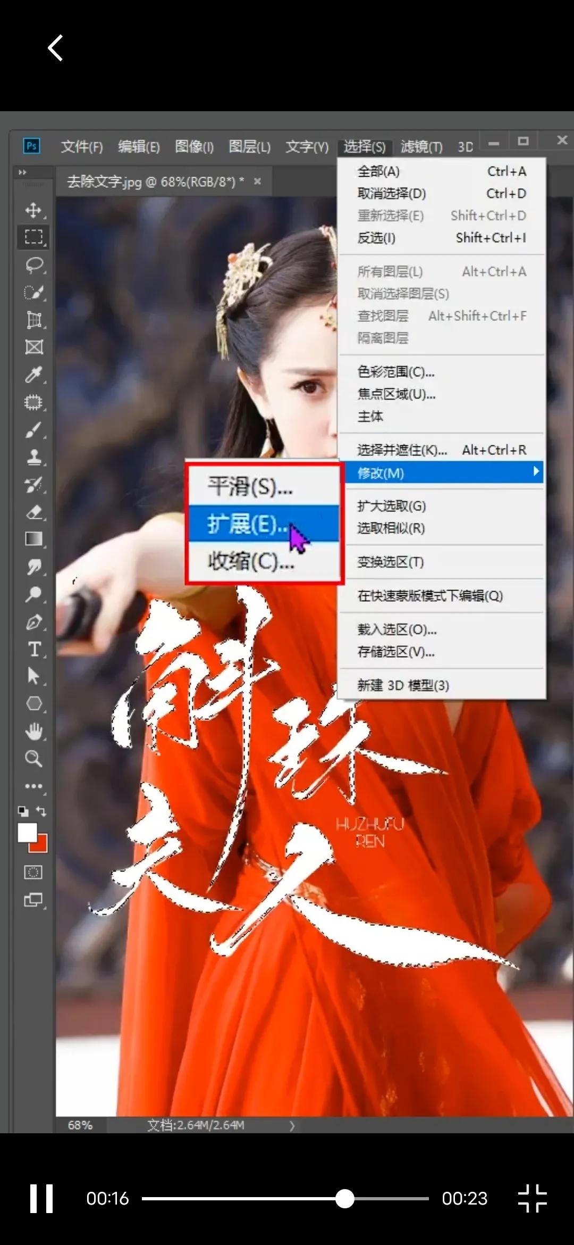Viewport: 574px width, 1245px height.
Task: Select the Rectangular Marquee tool
Action: coord(34,237)
